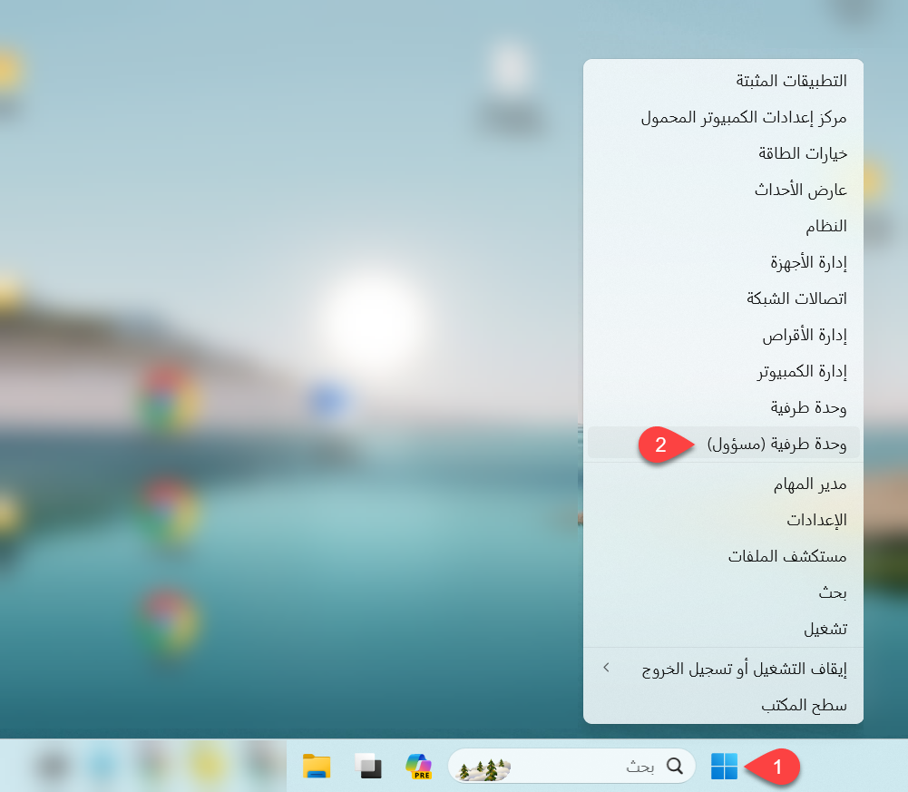The image size is (908, 792).
Task: Open مركز إعدادات الكمبيوتر المحمول
Action: [x=723, y=118]
